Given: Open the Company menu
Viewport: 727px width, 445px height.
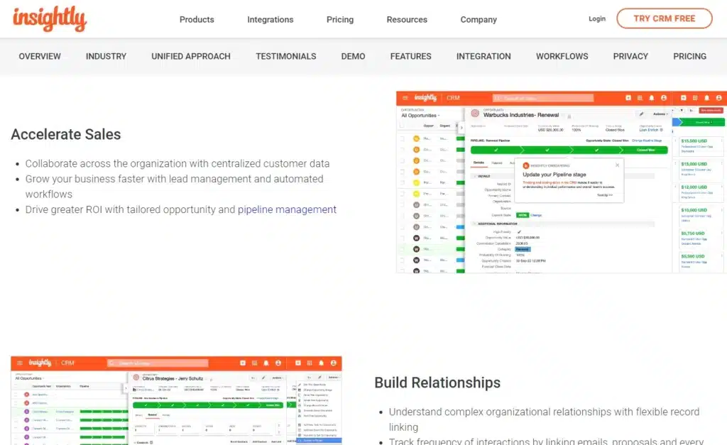Looking at the screenshot, I should click(x=479, y=19).
